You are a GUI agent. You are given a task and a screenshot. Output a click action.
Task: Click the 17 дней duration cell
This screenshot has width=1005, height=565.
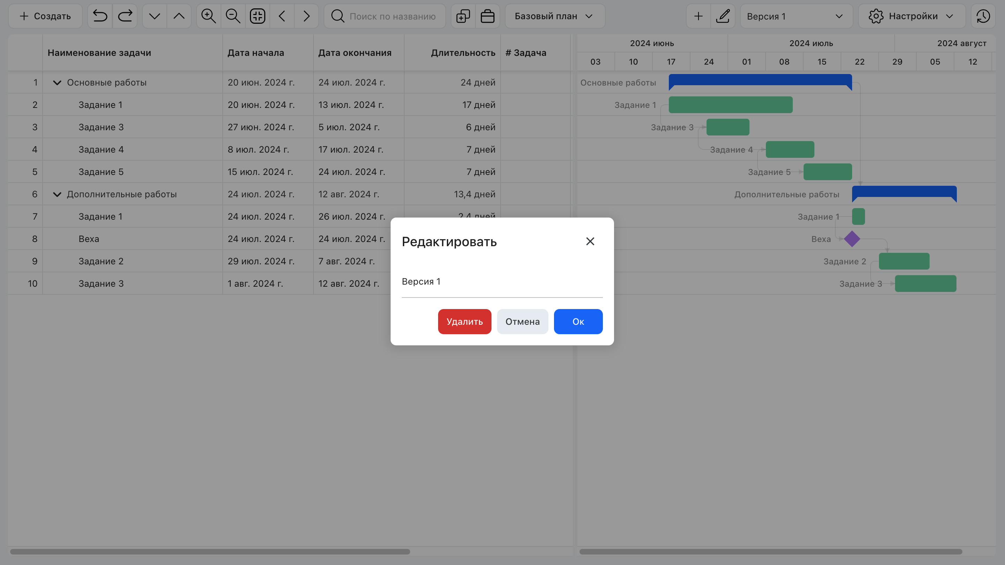[x=452, y=104]
